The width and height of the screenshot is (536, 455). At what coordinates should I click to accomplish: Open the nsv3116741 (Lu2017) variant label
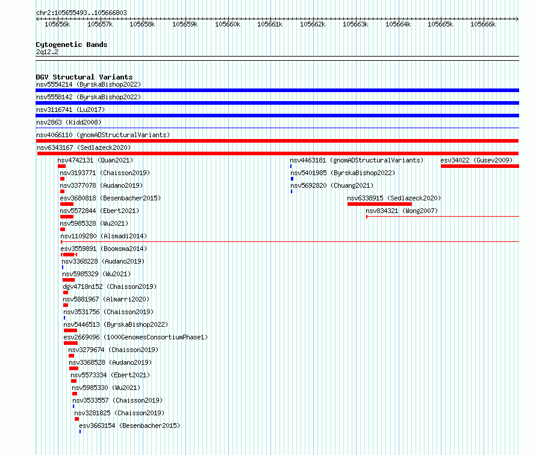70,110
